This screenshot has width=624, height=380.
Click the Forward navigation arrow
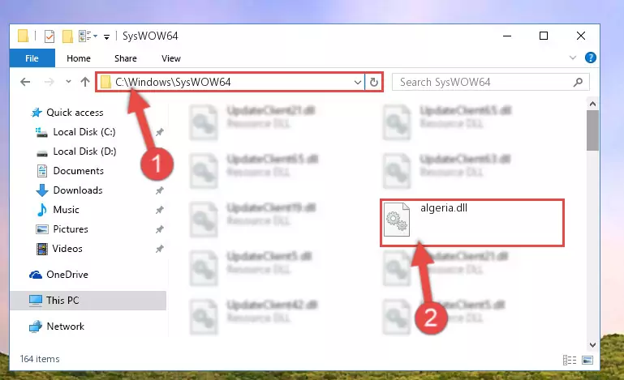[49, 82]
